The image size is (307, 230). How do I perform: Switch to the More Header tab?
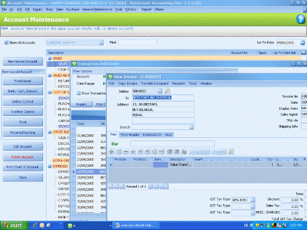[x=130, y=135]
